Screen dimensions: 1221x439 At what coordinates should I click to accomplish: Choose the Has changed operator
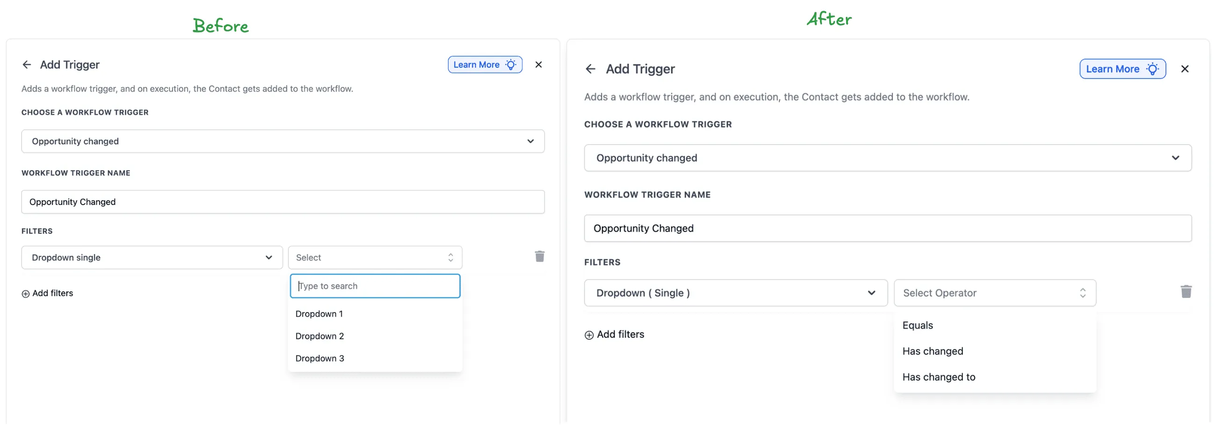click(932, 351)
